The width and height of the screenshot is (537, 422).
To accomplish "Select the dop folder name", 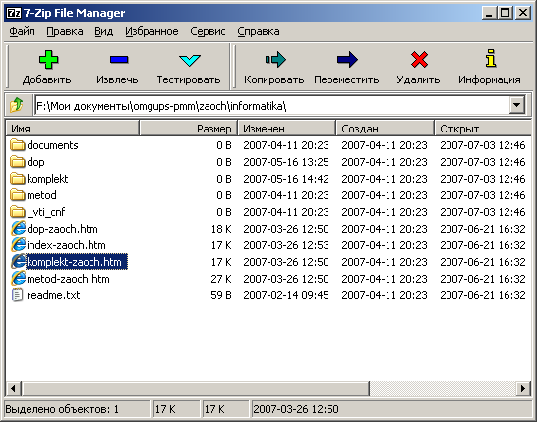I will [x=35, y=162].
